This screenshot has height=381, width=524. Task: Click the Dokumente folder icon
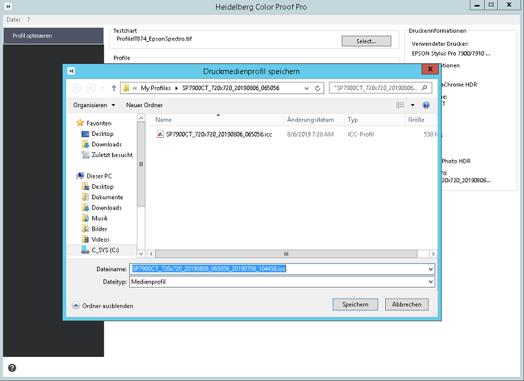[x=85, y=197]
